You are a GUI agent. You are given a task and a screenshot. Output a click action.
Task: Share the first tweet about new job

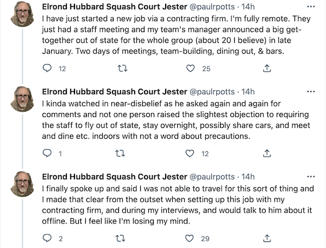click(267, 68)
